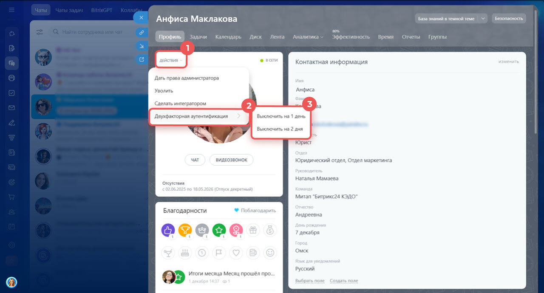Select Выключить на 1 день
Screen dimensions: 544x293
pyautogui.click(x=281, y=116)
